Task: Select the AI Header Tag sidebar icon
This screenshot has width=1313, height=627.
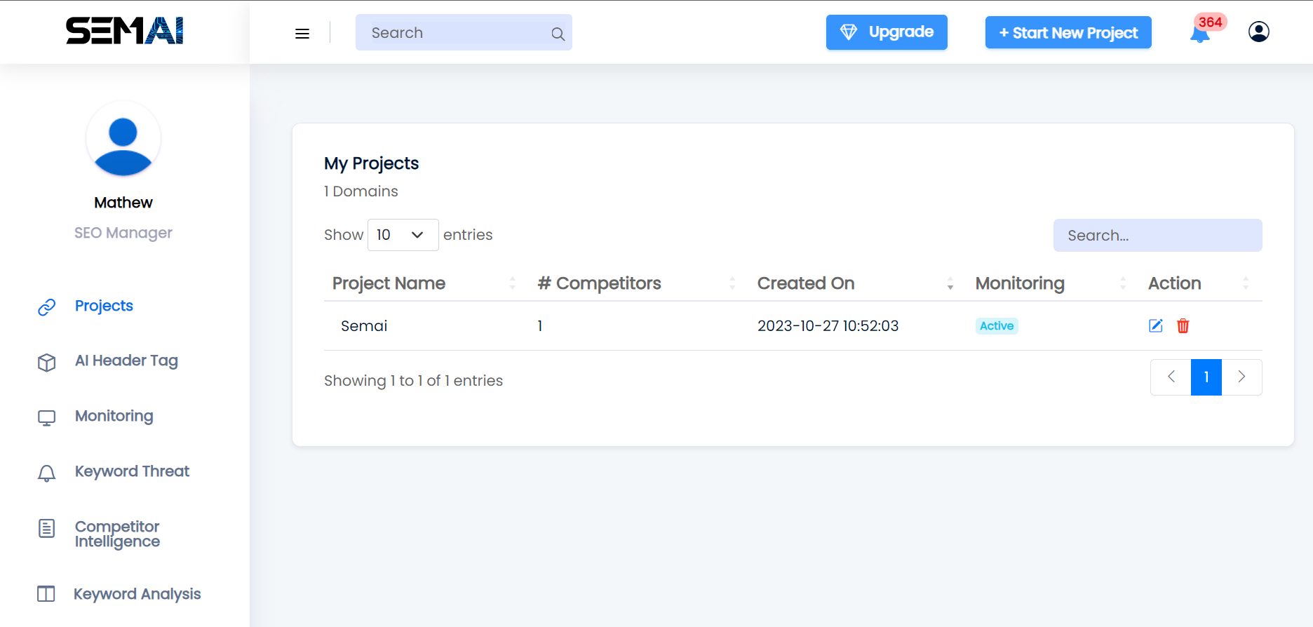Action: pyautogui.click(x=46, y=362)
